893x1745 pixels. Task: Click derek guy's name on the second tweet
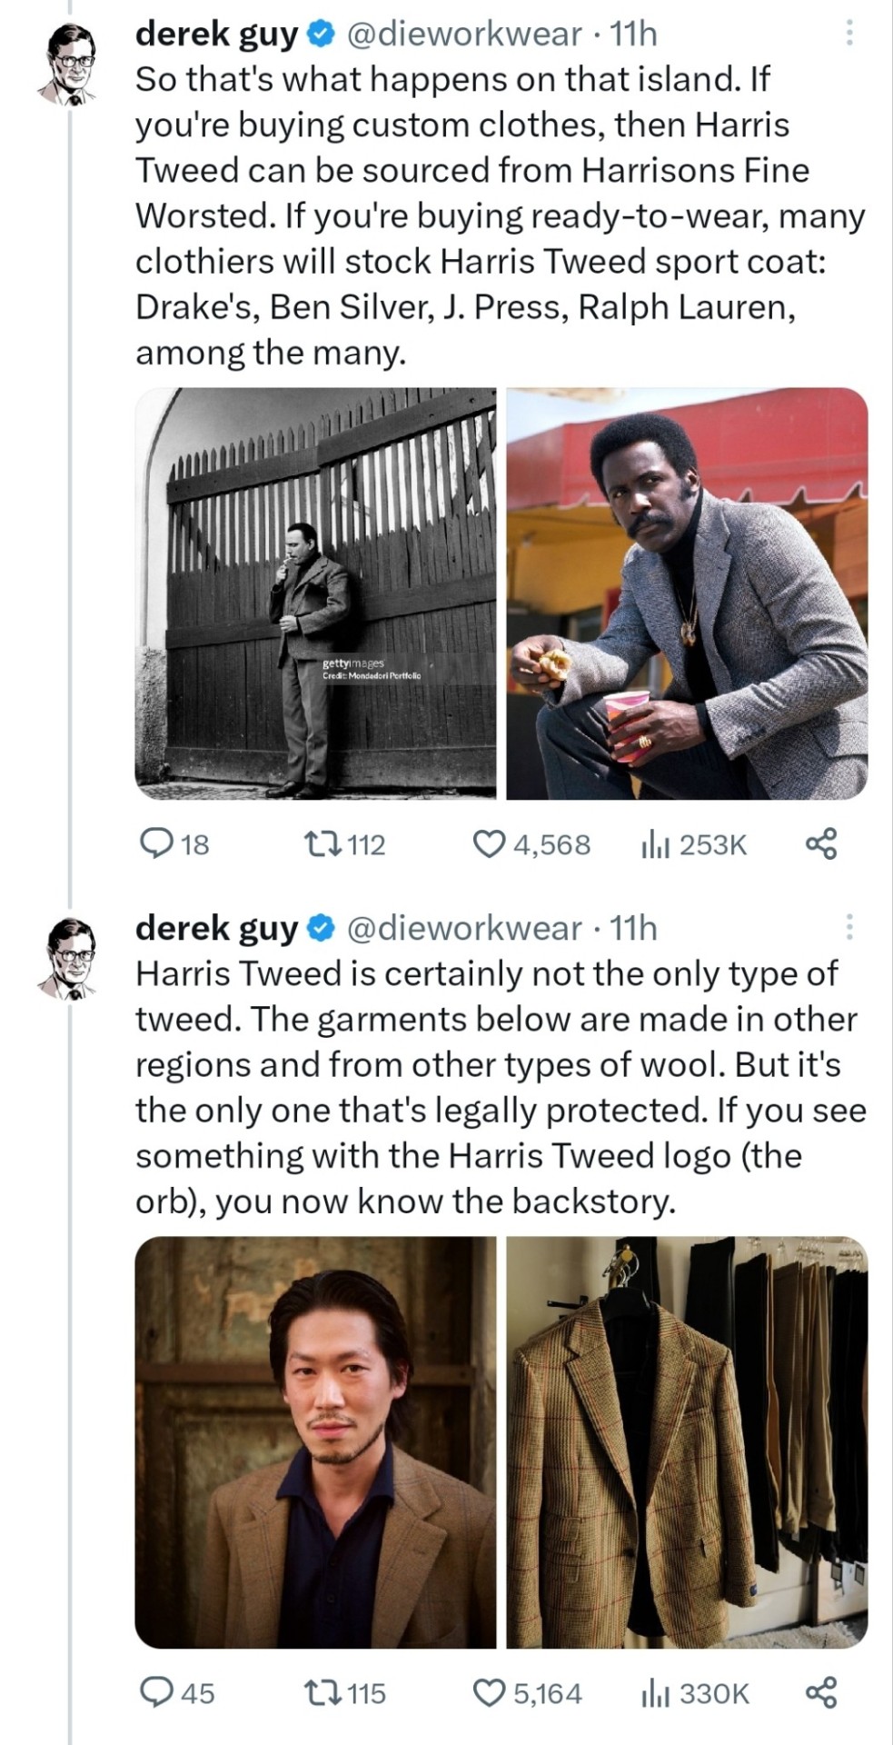217,928
